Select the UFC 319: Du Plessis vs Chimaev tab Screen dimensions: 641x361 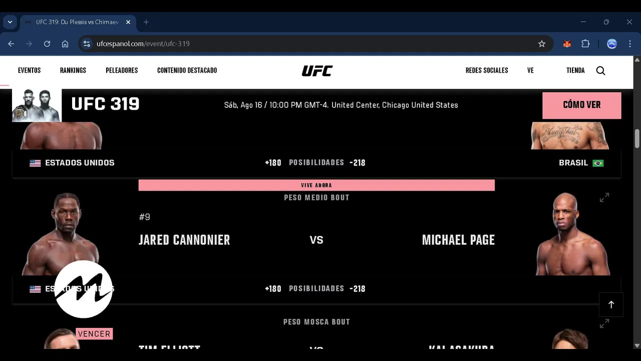tap(77, 22)
